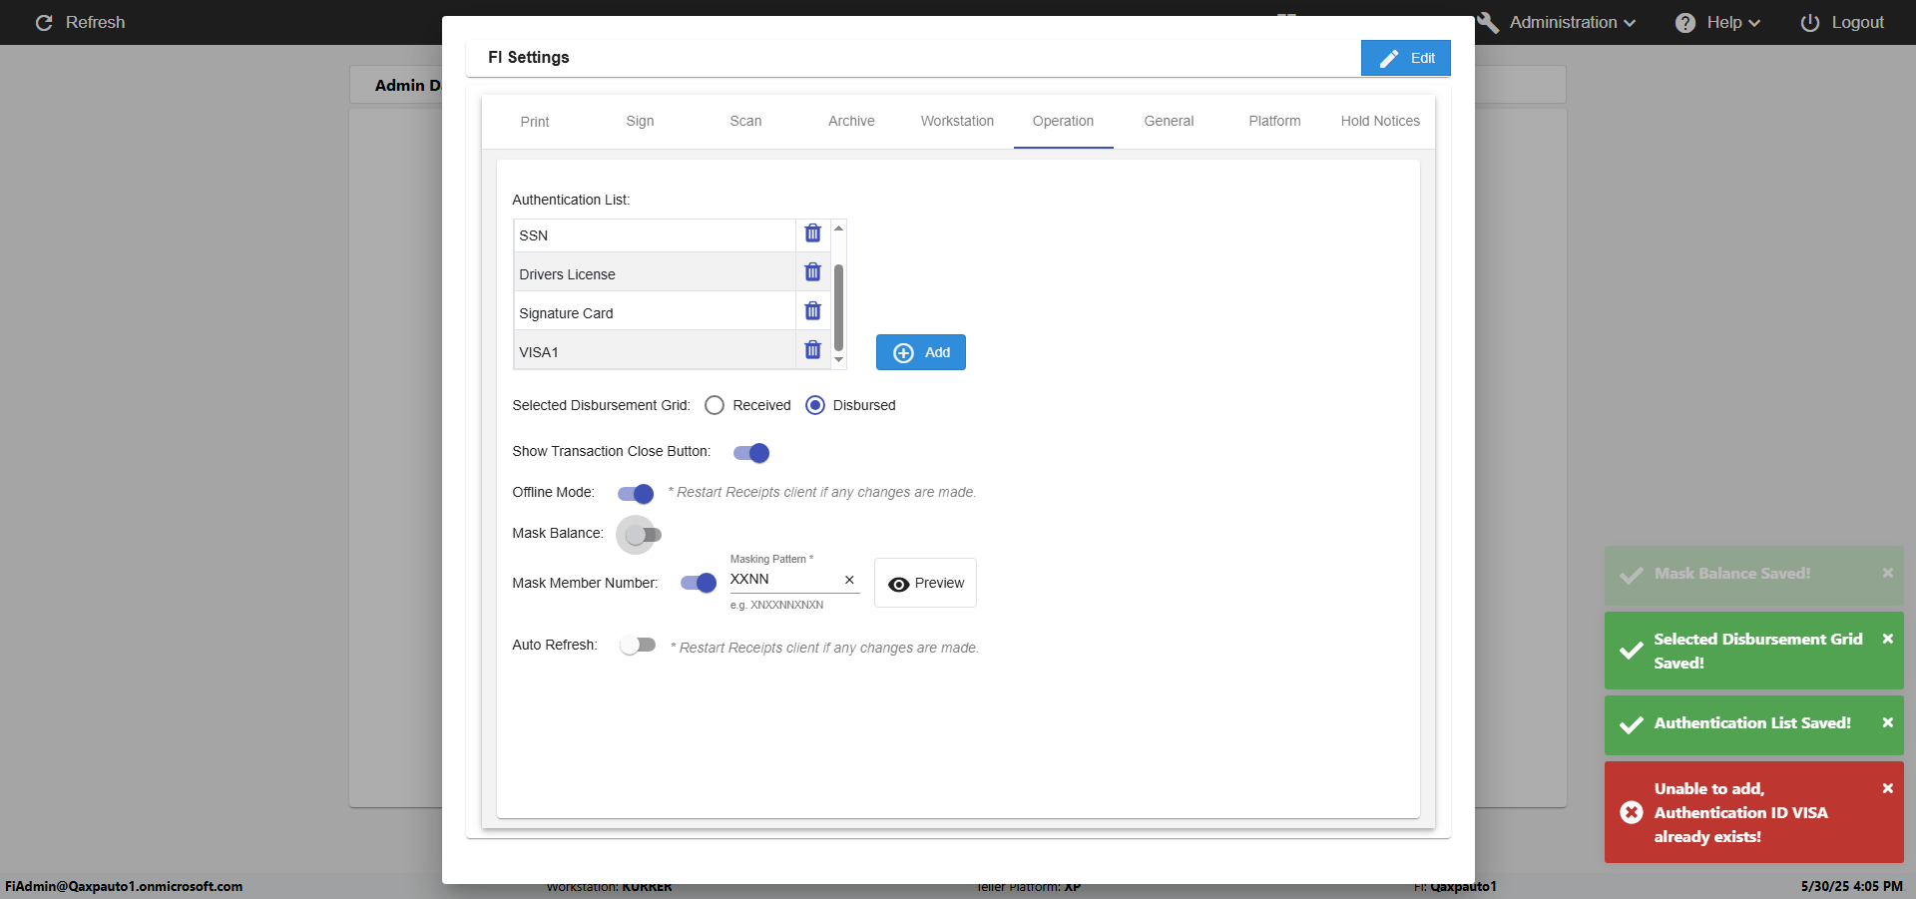Click the Operation tab
Screen dimensions: 1916x899
click(1063, 122)
